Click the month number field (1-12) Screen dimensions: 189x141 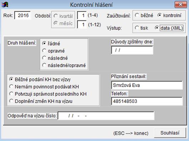pos(82,25)
